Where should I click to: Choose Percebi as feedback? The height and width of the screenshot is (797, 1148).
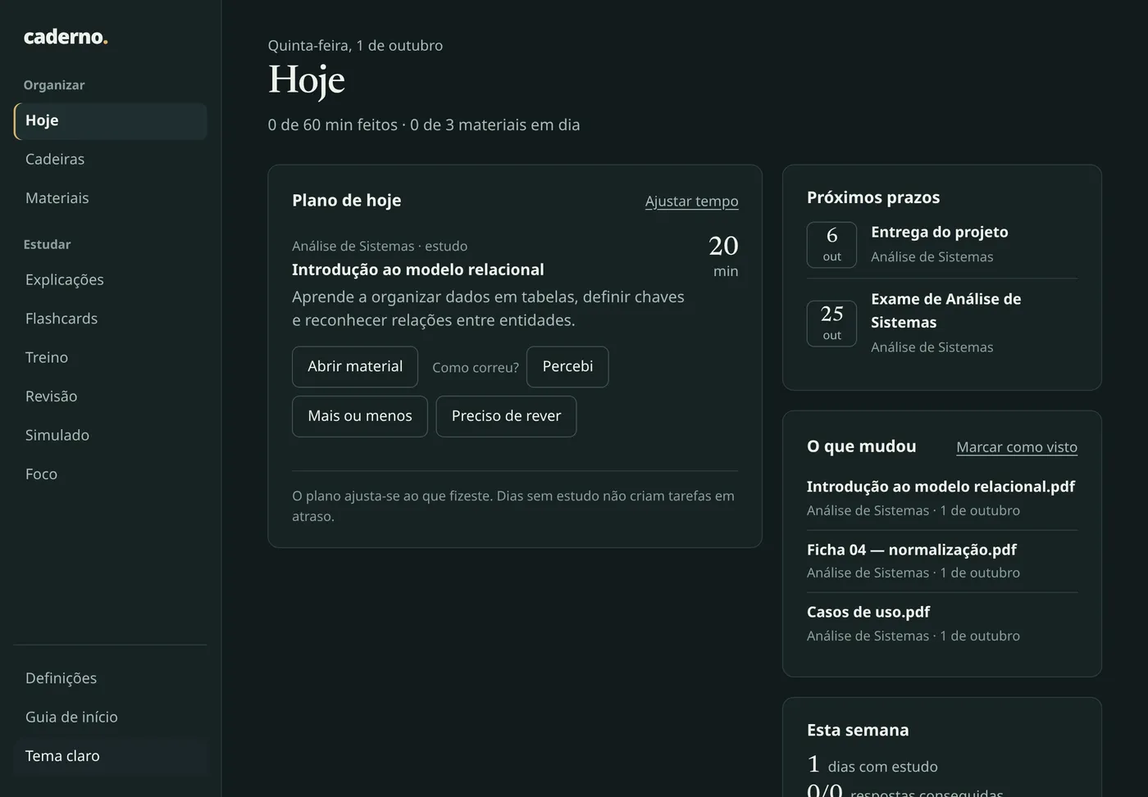[567, 367]
